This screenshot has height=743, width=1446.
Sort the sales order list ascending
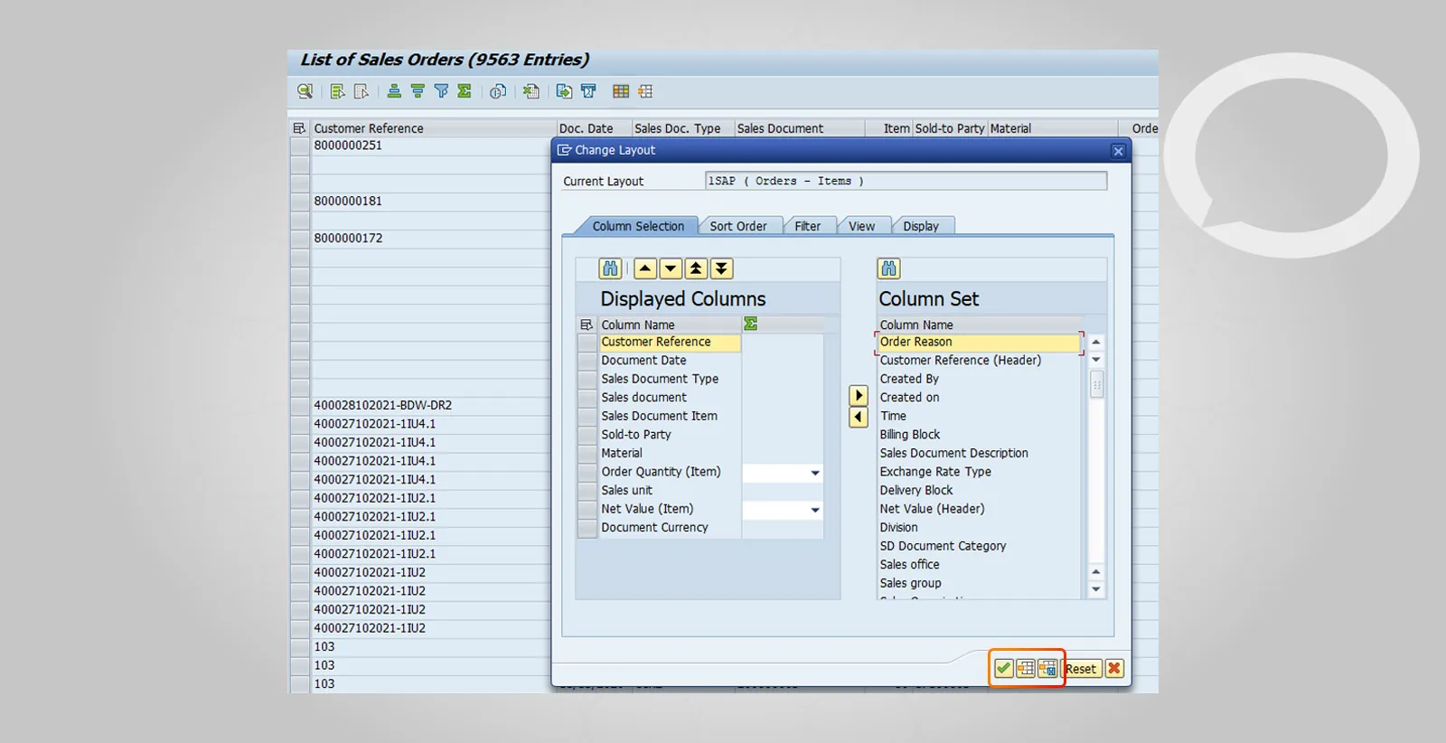pos(394,91)
